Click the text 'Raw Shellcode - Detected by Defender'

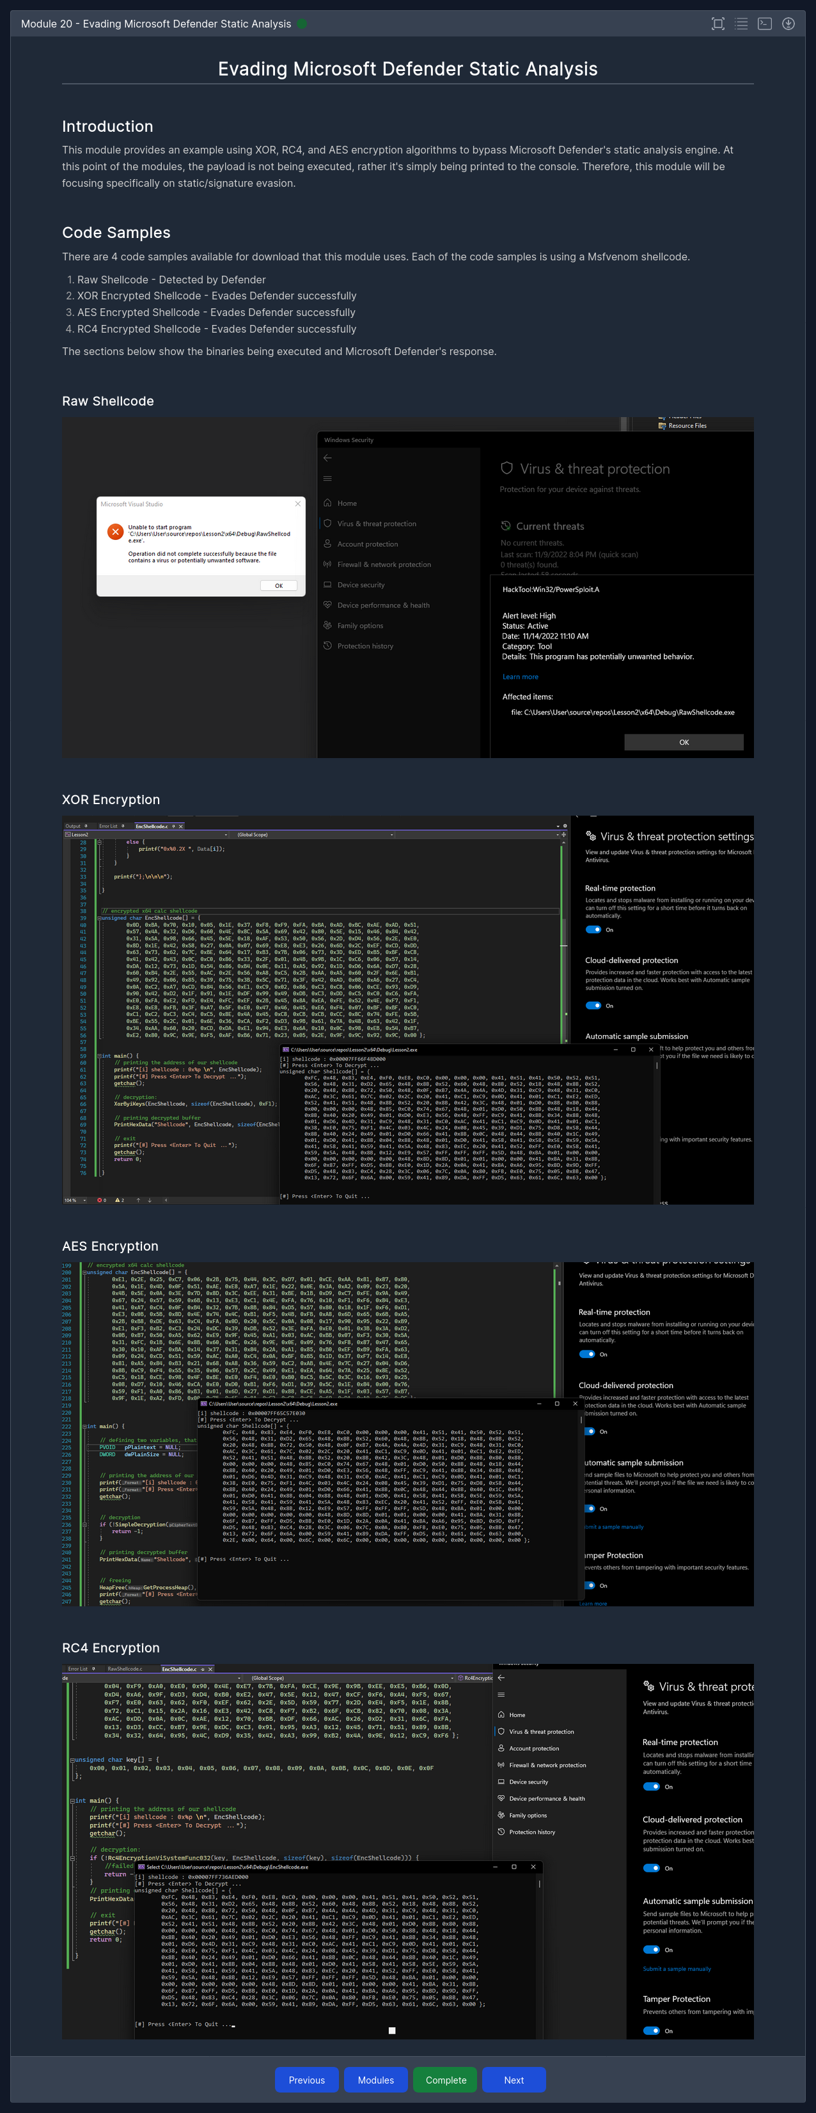(x=171, y=280)
